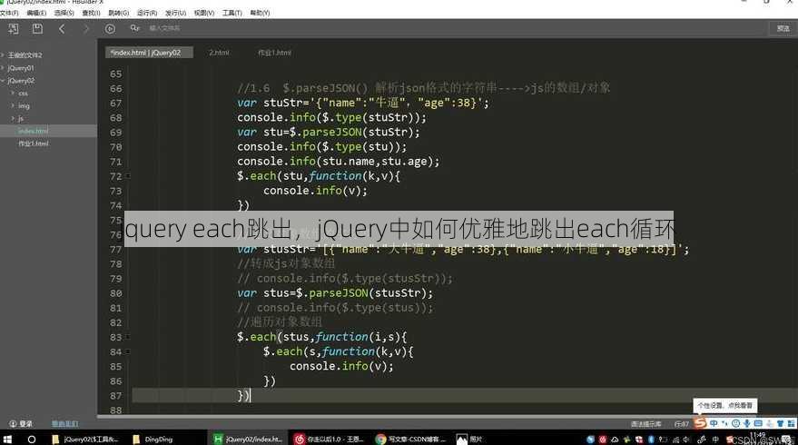Screen dimensions: 798x445
Task: Open the 文件(F) menu
Action: 9,13
